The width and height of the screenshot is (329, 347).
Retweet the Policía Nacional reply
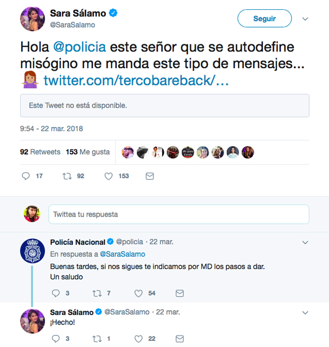pyautogui.click(x=97, y=293)
